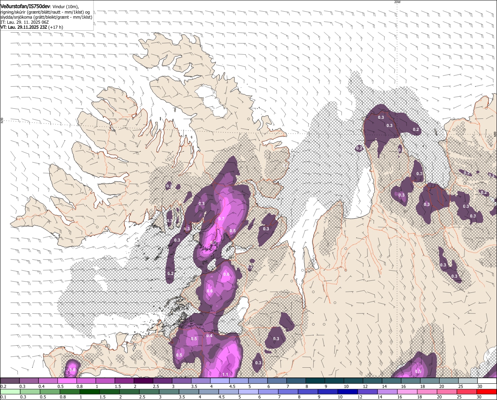The image size is (497, 400).
Task: Select the bright pink 0.5 snow scale swatch
Action: pyautogui.click(x=67, y=381)
